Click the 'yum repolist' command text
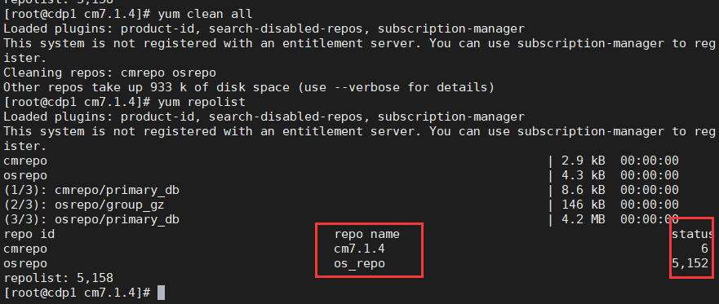719x304 pixels. [202, 102]
